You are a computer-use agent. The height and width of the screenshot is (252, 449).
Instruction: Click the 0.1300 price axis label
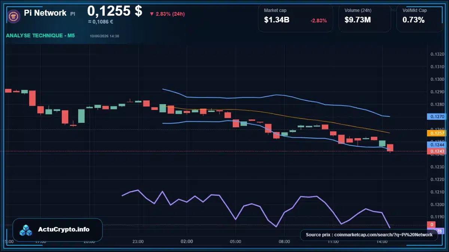pos(437,79)
